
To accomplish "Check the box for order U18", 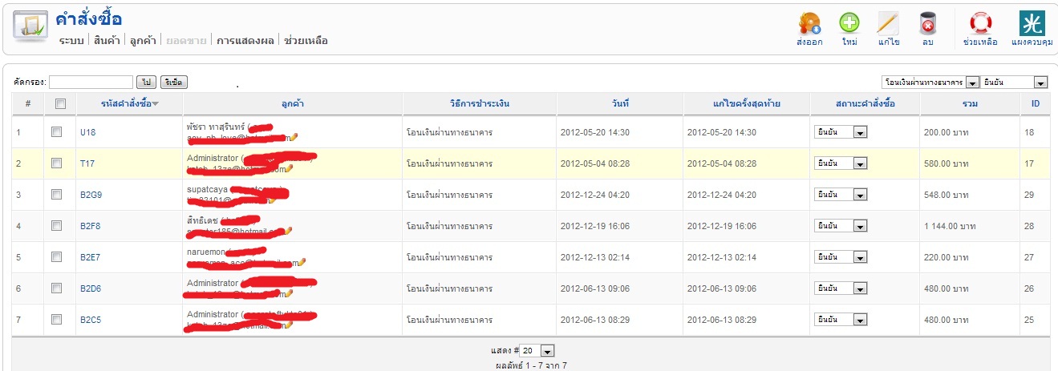I will [56, 131].
